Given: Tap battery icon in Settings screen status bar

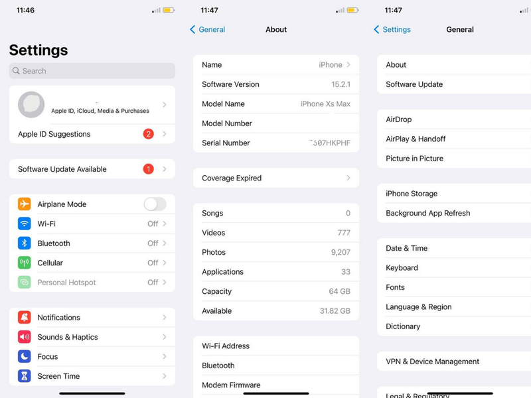Looking at the screenshot, I should (x=169, y=10).
